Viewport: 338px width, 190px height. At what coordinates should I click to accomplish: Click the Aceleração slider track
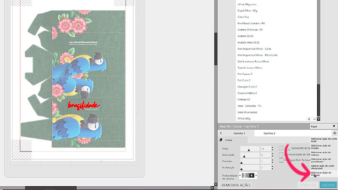pyautogui.click(x=250, y=167)
